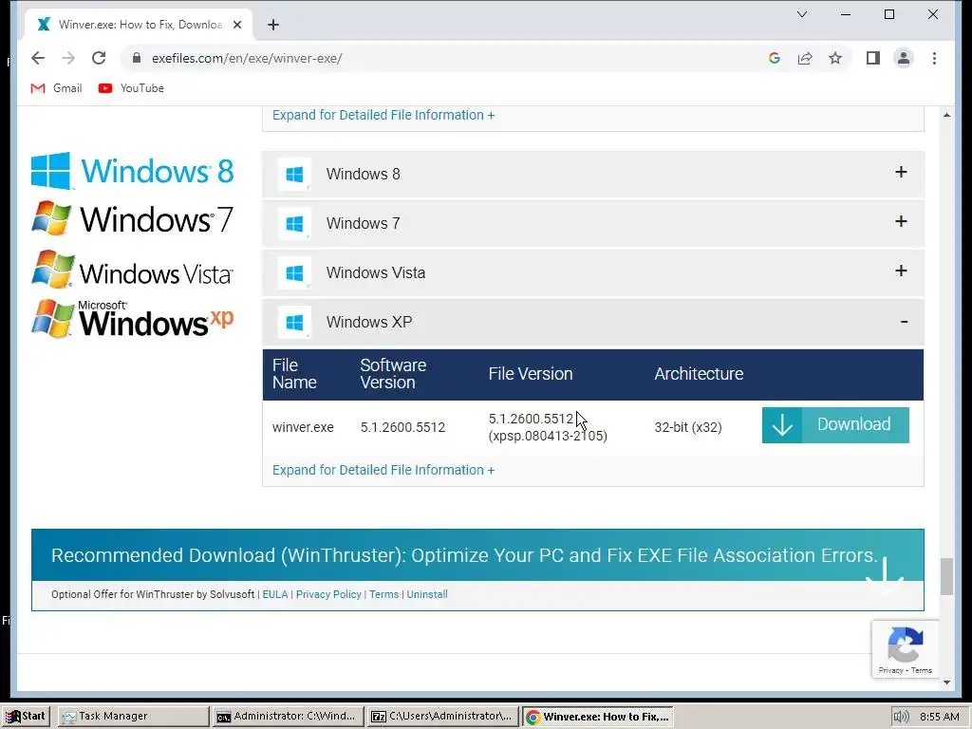Toggle Chrome side panel

point(873,58)
